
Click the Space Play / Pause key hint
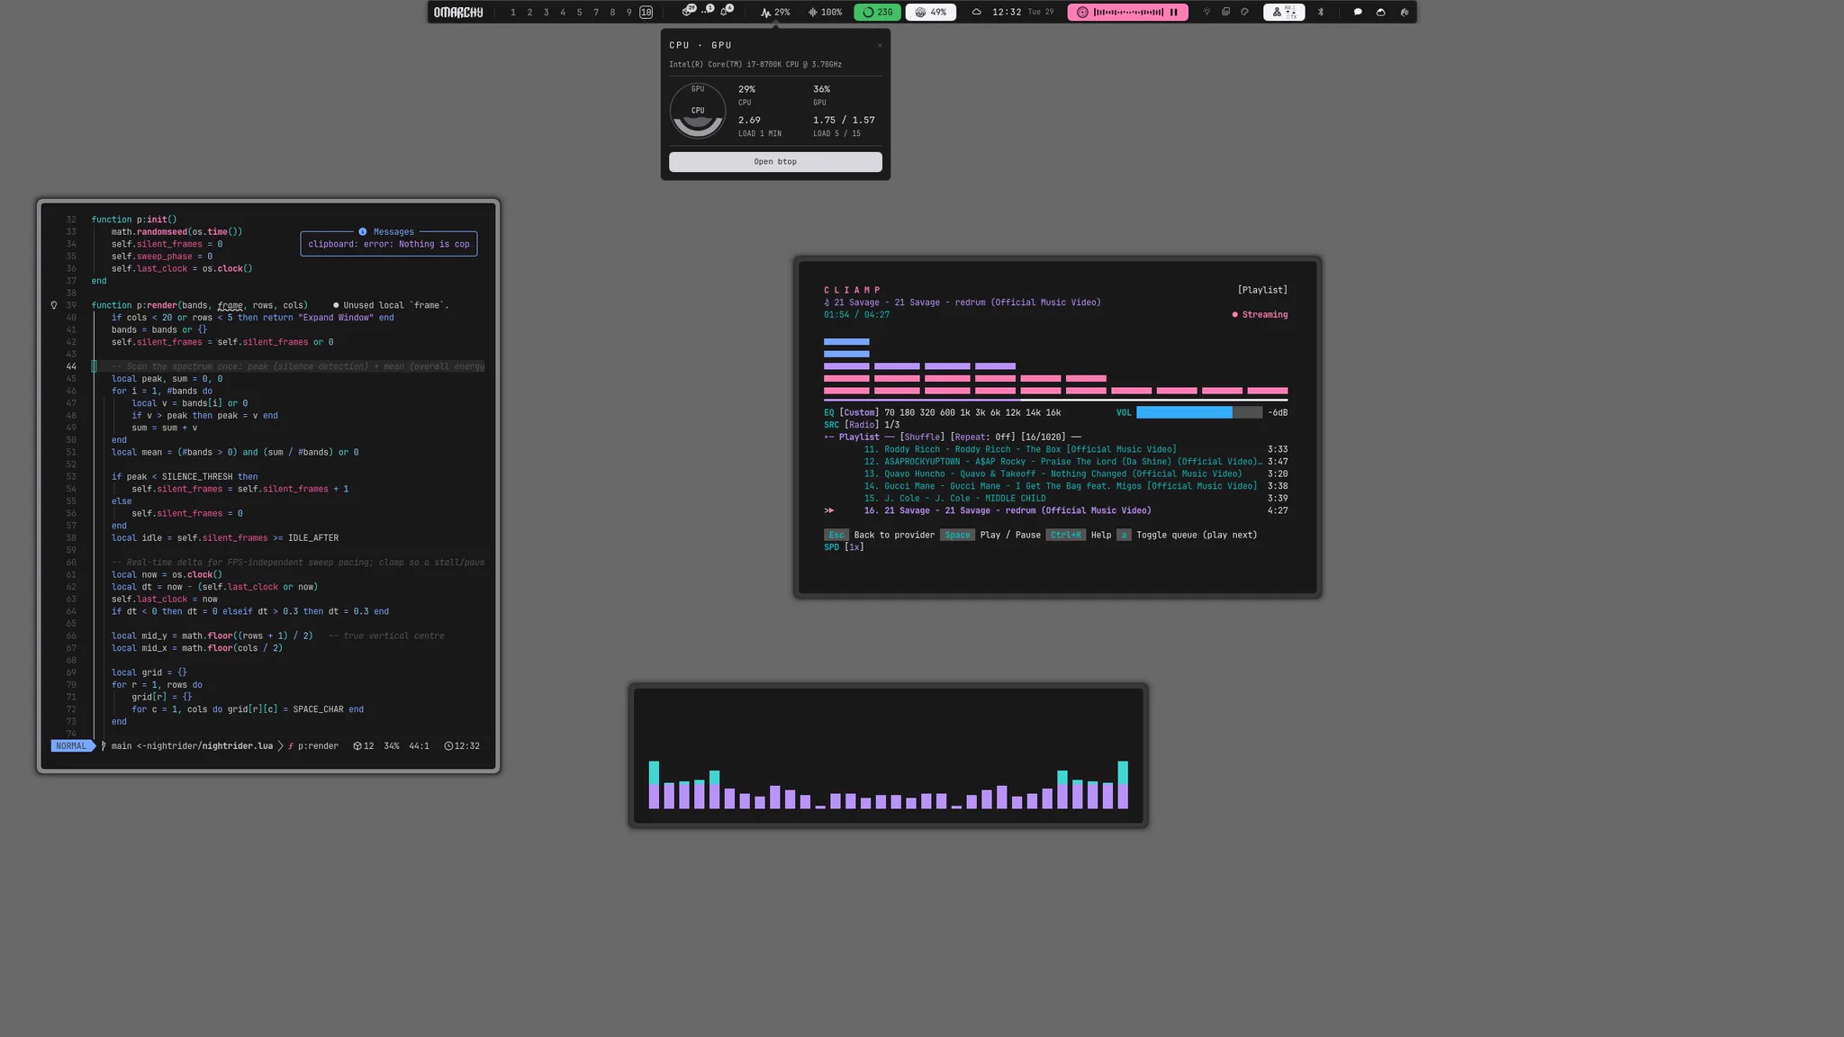(990, 535)
